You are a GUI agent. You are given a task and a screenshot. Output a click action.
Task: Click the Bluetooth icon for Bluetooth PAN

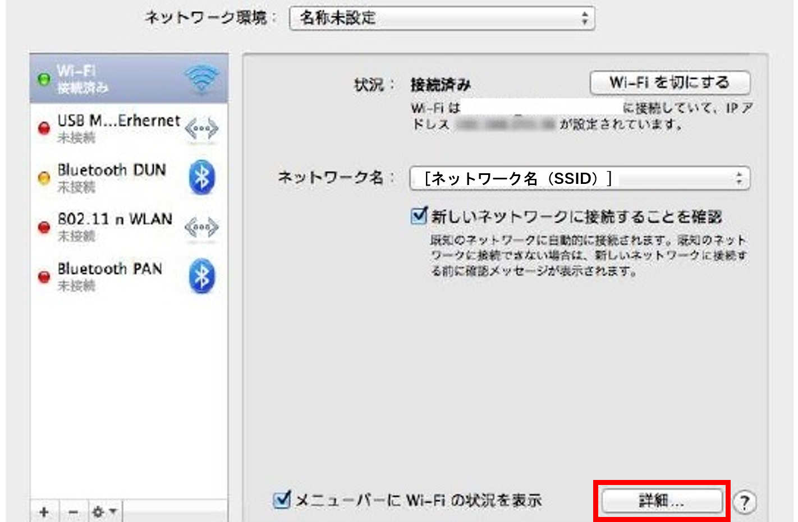click(202, 276)
